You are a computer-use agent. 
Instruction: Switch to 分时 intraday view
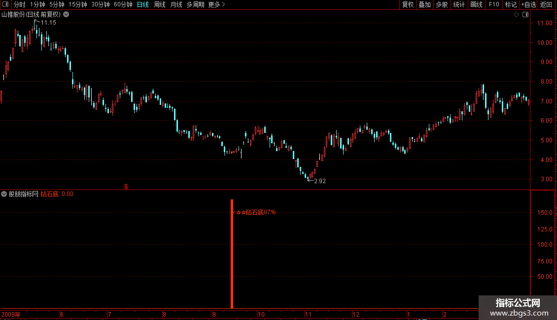click(20, 4)
